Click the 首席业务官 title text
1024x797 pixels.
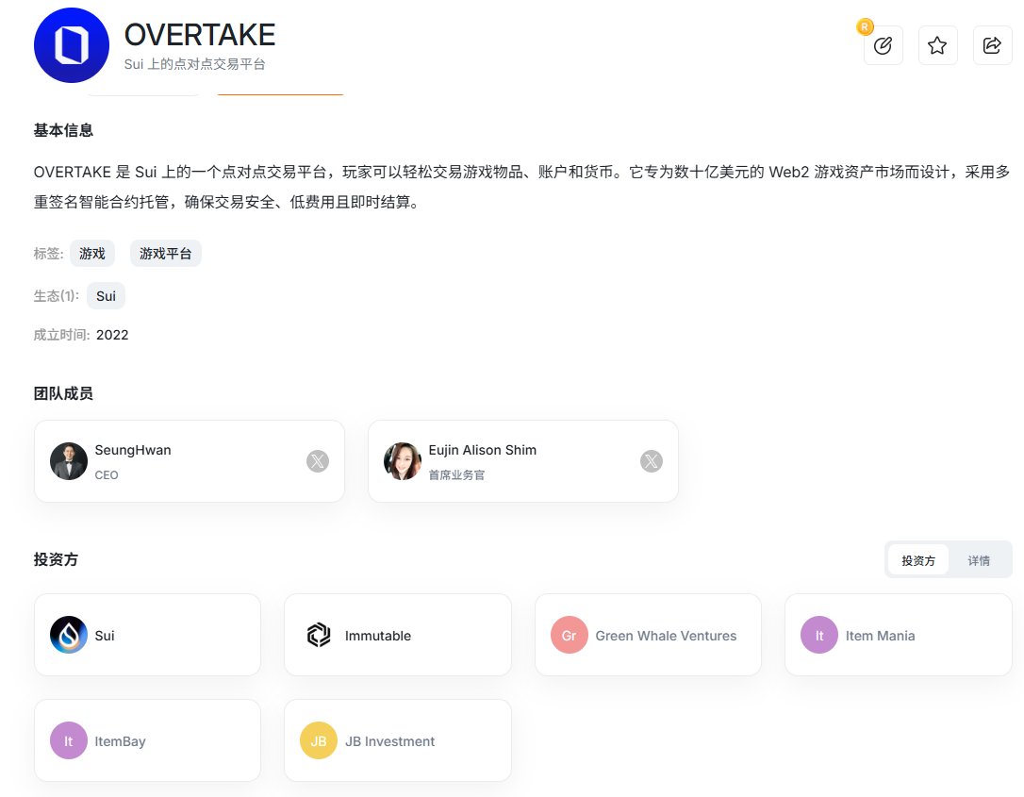(x=456, y=475)
